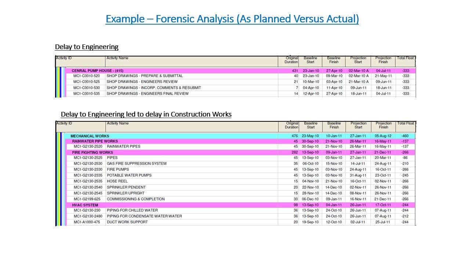The height and width of the screenshot is (264, 470).
Task: Click baseline start '06-Dec-10'
Action: pos(311,199)
